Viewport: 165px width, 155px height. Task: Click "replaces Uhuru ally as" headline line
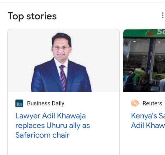53,125
